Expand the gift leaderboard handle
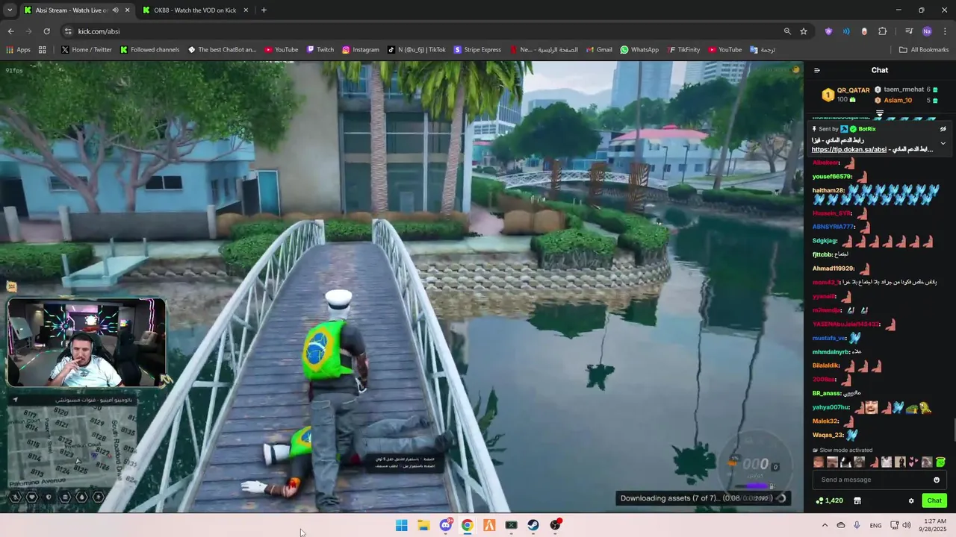956x537 pixels. [880, 114]
